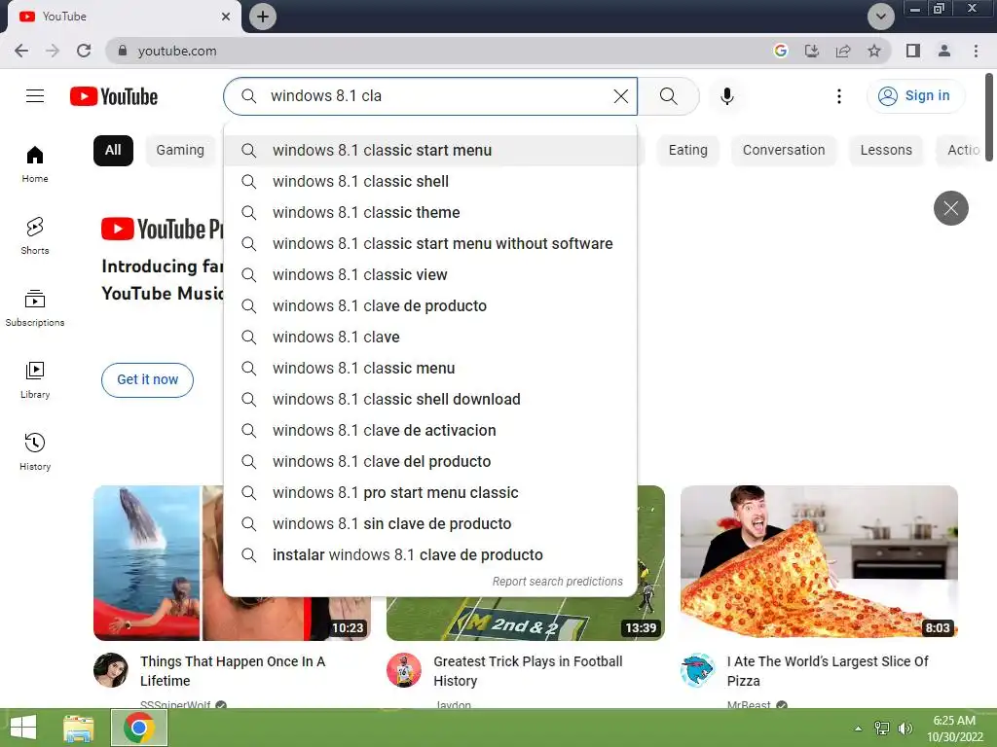Open network icon in system tray
The image size is (997, 747).
(882, 728)
